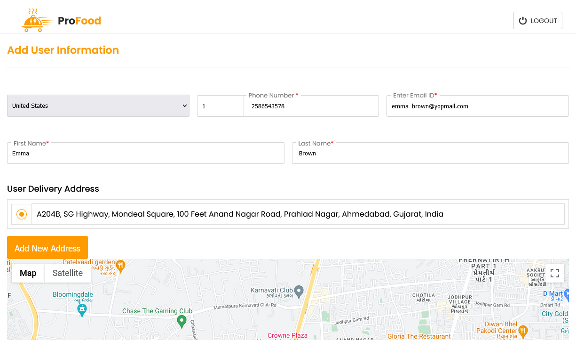
Task: Click the Chase The Gaming Club green pin
Action: pos(181,322)
